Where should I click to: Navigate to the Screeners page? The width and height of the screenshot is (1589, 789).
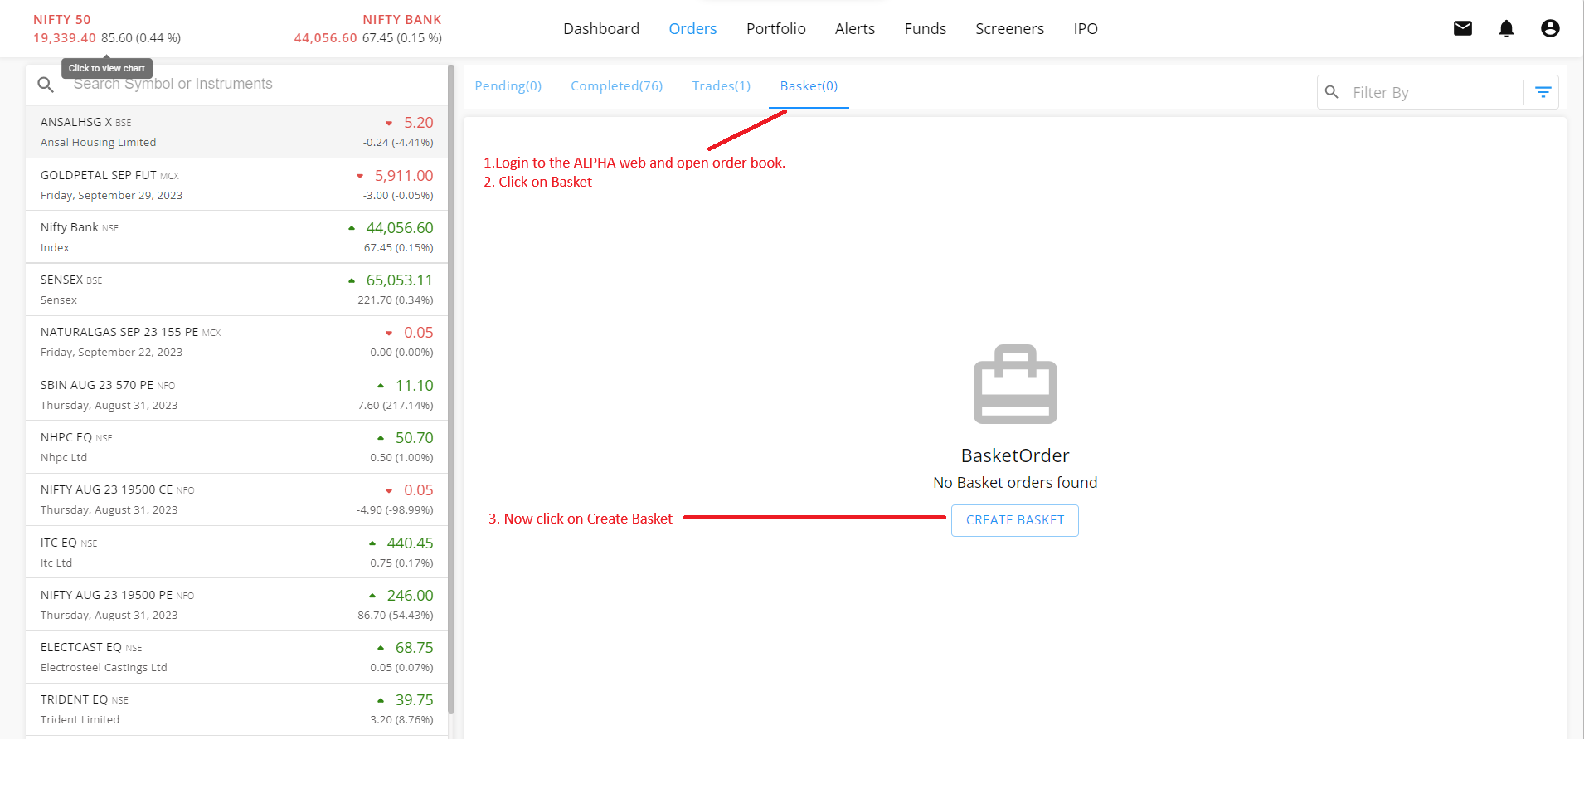pyautogui.click(x=1009, y=29)
